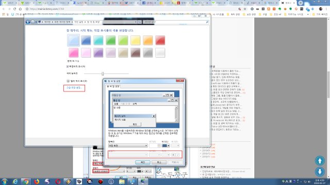Expand the color mixer section
Viewport: 330px width, 185px height.
coord(68,81)
